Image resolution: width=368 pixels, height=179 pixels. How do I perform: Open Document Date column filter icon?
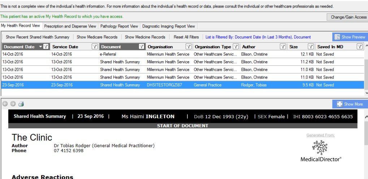tap(46, 47)
